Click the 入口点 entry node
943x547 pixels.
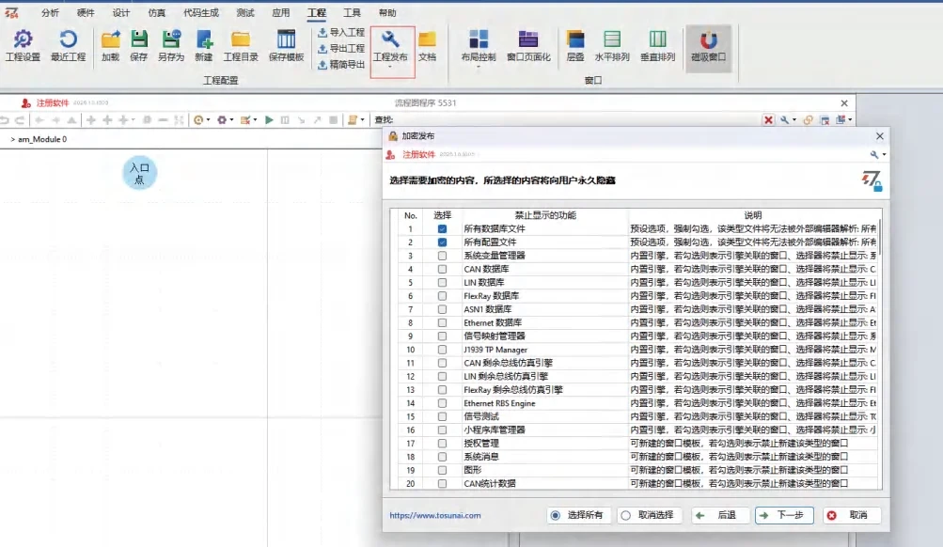point(139,173)
